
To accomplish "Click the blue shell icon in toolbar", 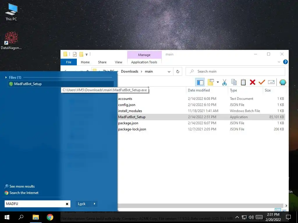I will click(x=283, y=82).
